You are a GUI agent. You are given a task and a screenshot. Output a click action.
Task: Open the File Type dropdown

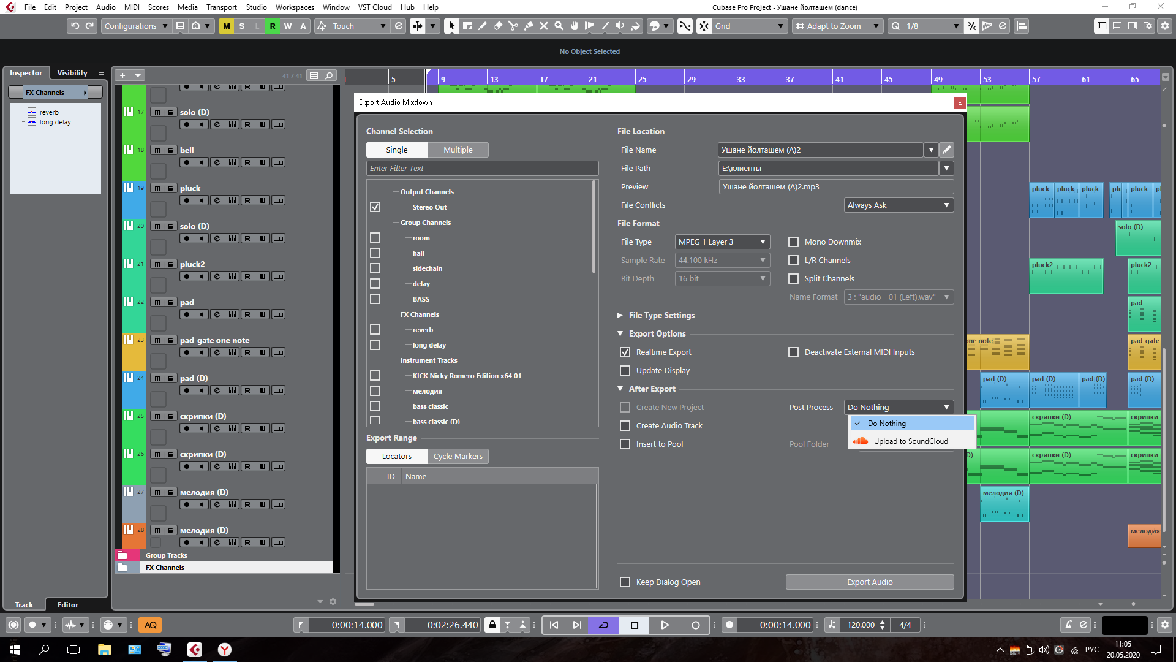722,242
